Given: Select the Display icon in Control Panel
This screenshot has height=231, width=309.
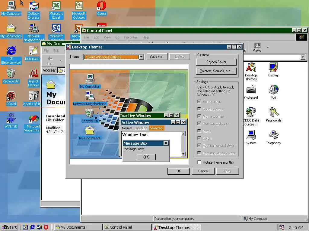Looking at the screenshot, I should pos(273,69).
